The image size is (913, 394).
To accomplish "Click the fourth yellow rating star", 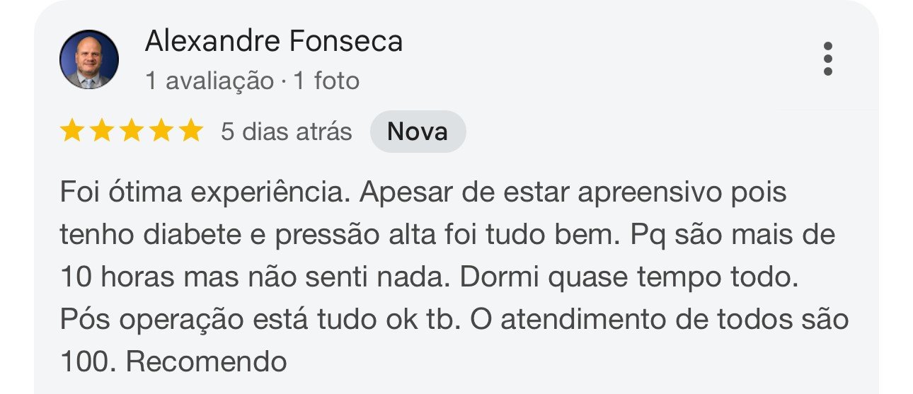I will tap(161, 132).
